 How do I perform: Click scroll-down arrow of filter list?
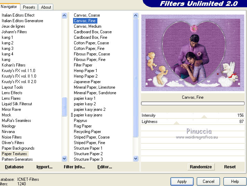pos(136,158)
